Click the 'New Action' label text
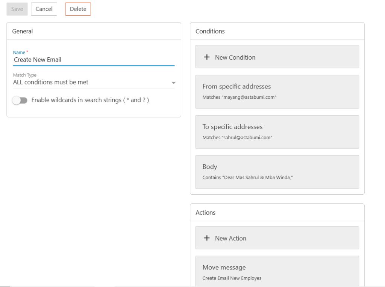385x287 pixels. pyautogui.click(x=230, y=238)
